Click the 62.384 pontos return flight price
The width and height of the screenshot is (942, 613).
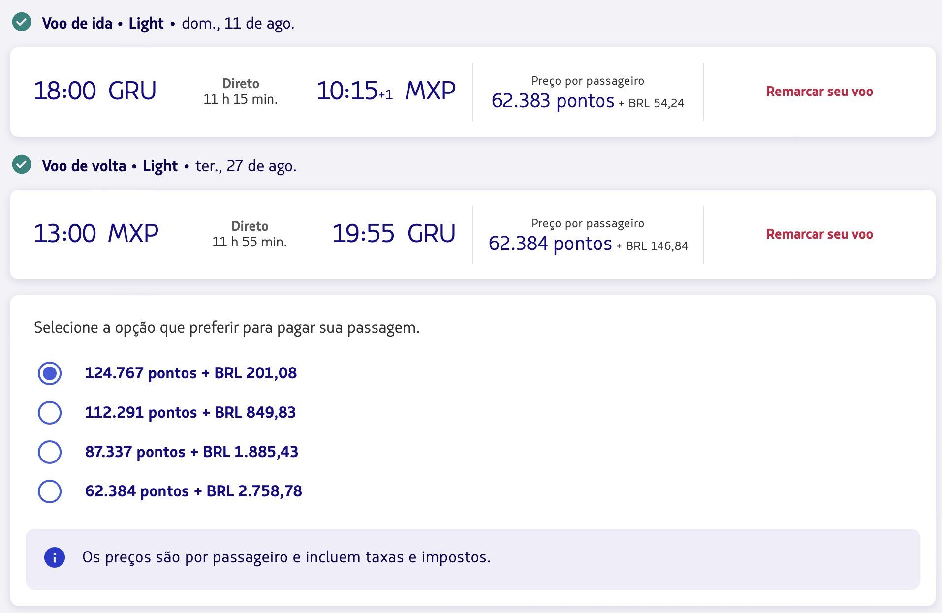click(550, 244)
